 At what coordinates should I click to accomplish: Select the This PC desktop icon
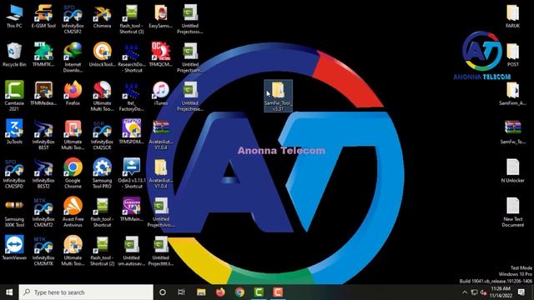[14, 17]
